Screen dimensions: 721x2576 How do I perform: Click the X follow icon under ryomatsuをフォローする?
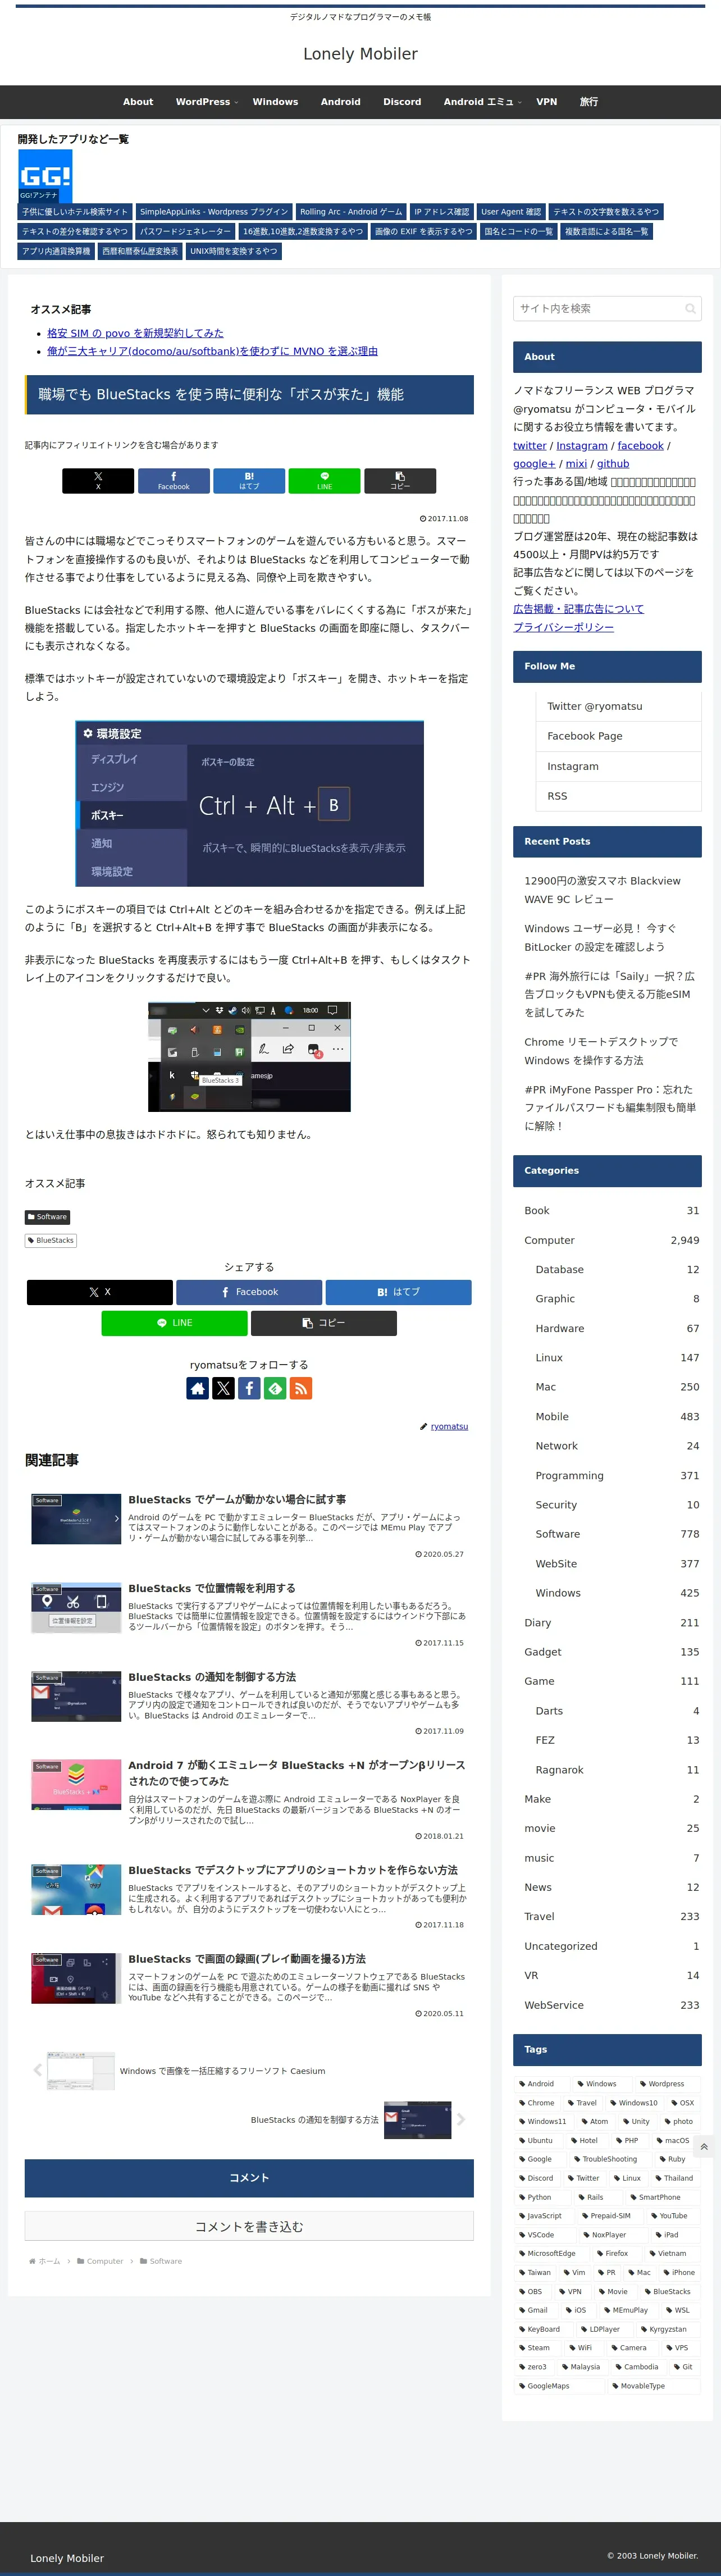click(223, 1388)
